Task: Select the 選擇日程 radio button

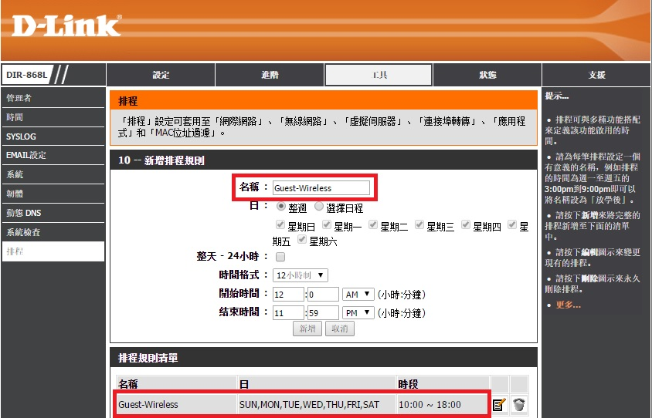Action: coord(318,207)
